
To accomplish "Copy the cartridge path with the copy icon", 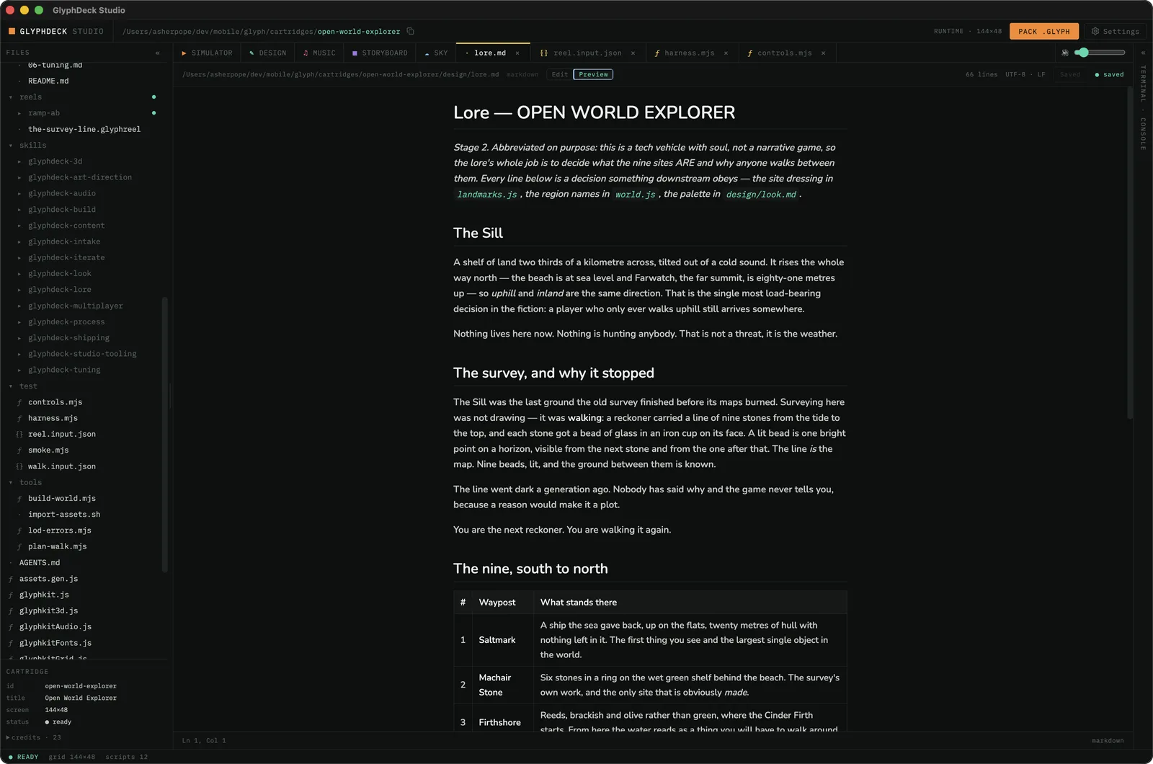I will click(x=410, y=31).
